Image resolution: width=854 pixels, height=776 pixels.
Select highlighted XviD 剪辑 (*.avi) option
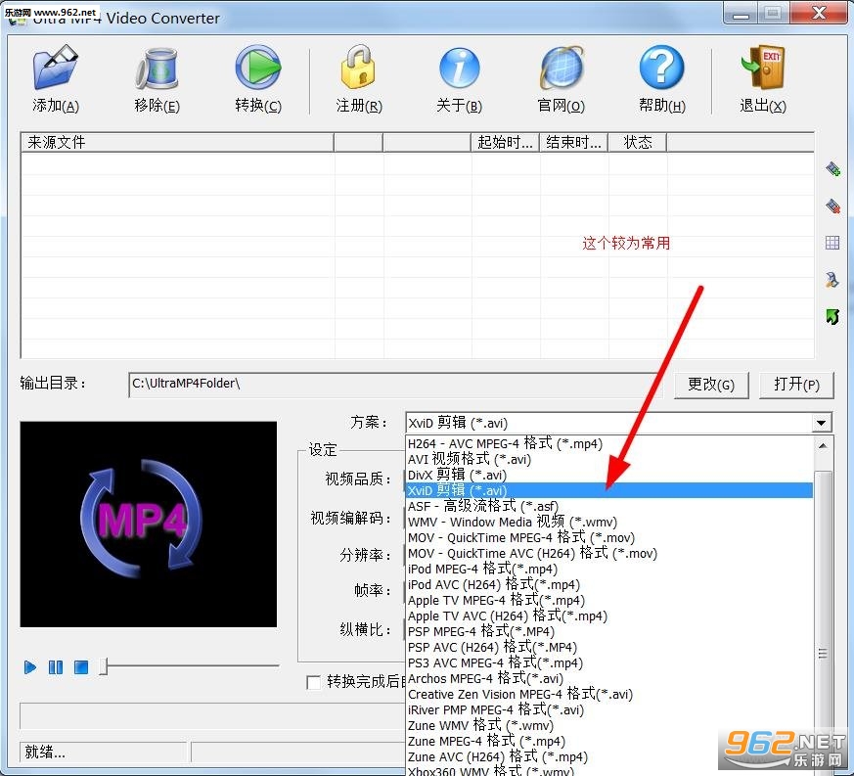608,490
